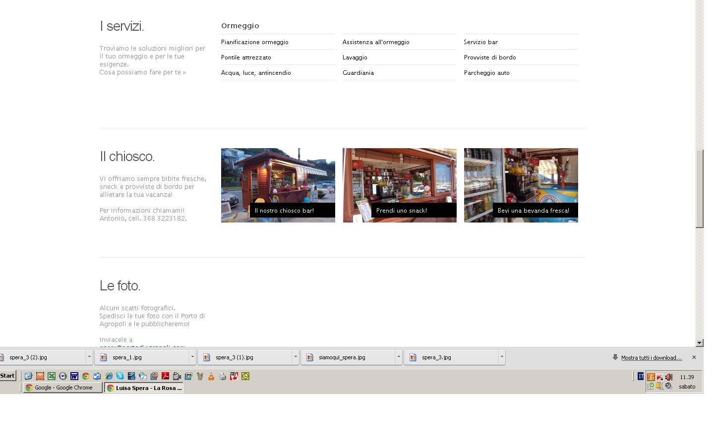Screen dimensions: 714x446
Task: Open the Windows Start menu
Action: coord(7,376)
